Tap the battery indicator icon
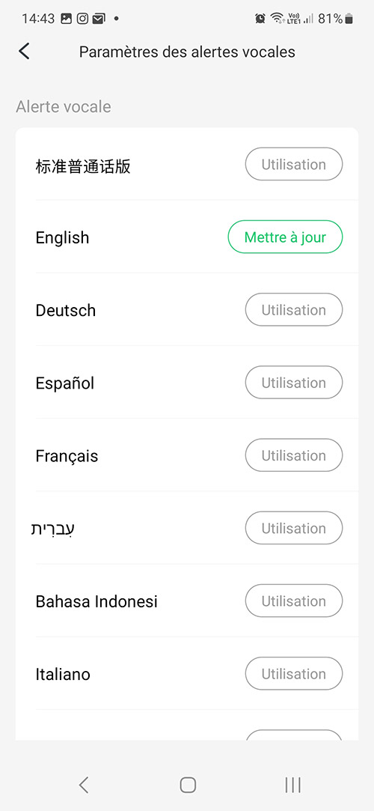The width and height of the screenshot is (374, 811). pos(349,19)
